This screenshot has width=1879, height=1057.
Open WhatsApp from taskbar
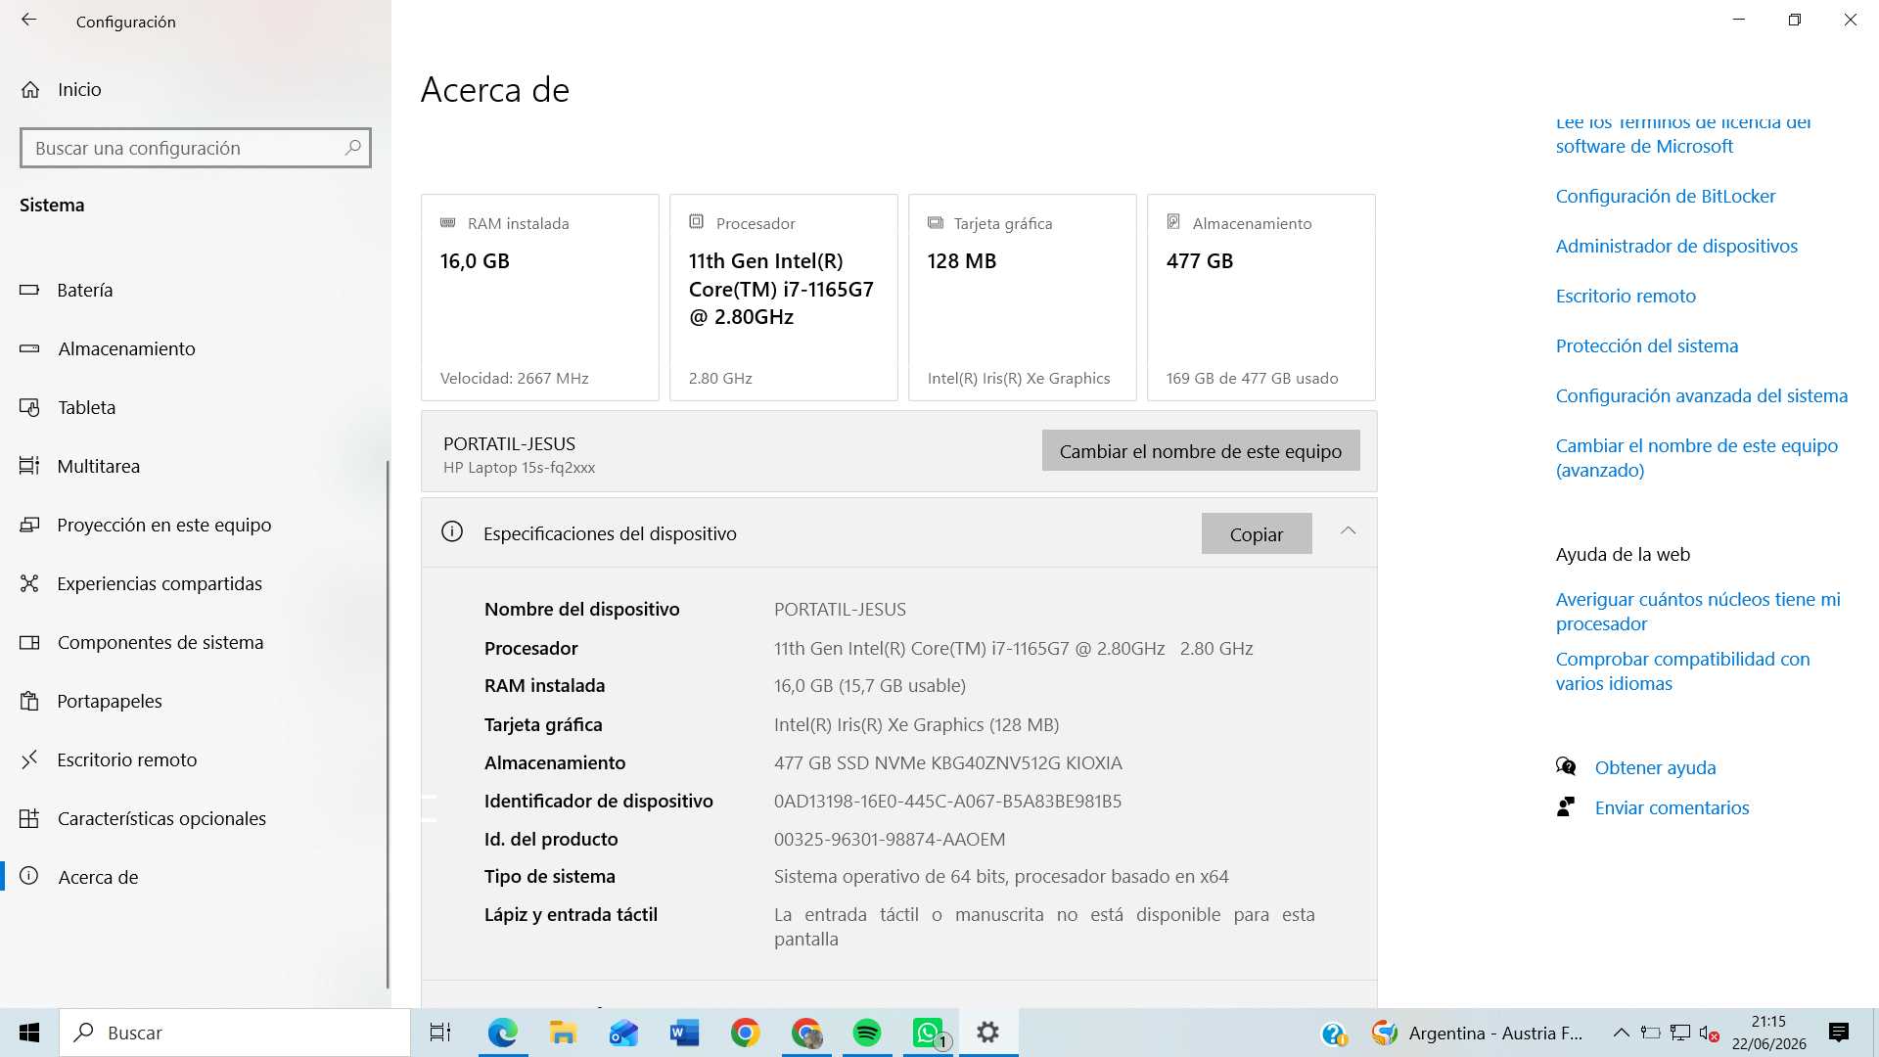928,1033
